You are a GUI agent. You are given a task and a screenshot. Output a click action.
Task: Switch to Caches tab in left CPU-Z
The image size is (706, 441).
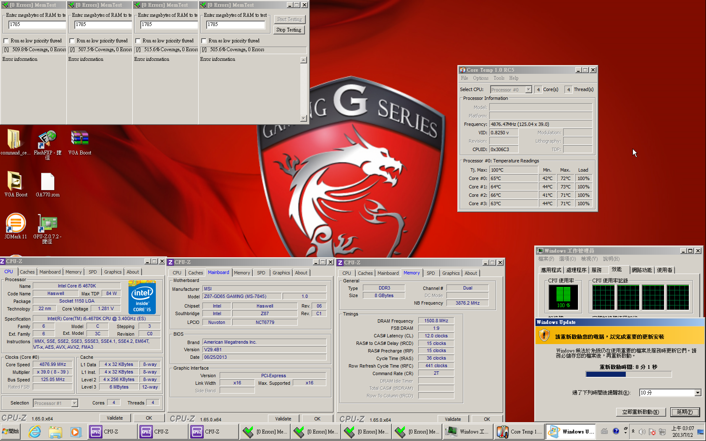point(27,272)
